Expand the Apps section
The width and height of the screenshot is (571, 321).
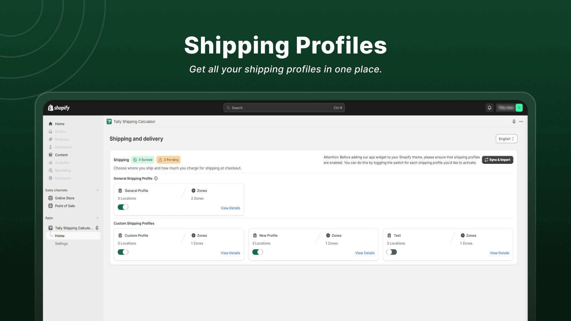[97, 218]
